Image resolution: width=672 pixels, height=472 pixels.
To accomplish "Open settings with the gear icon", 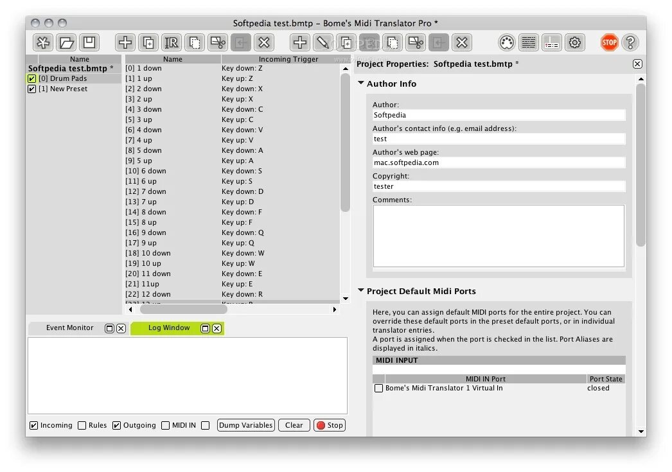I will pos(575,42).
